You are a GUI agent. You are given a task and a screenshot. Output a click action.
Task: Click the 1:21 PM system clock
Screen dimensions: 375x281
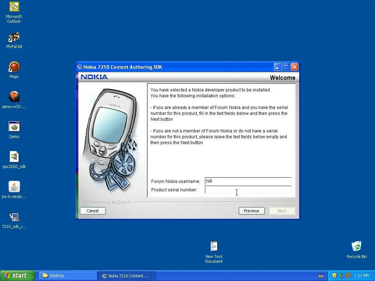tap(361, 276)
